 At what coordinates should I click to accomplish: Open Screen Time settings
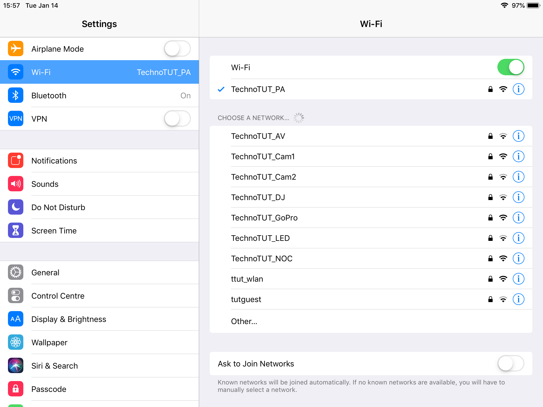(99, 231)
